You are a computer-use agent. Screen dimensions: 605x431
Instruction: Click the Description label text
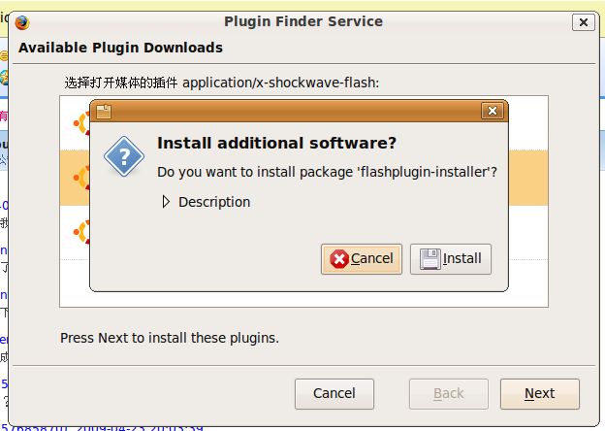[214, 202]
